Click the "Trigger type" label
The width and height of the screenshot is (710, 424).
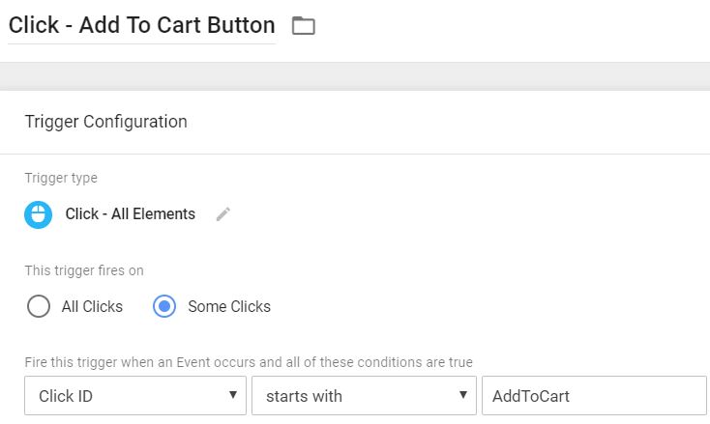pyautogui.click(x=61, y=178)
